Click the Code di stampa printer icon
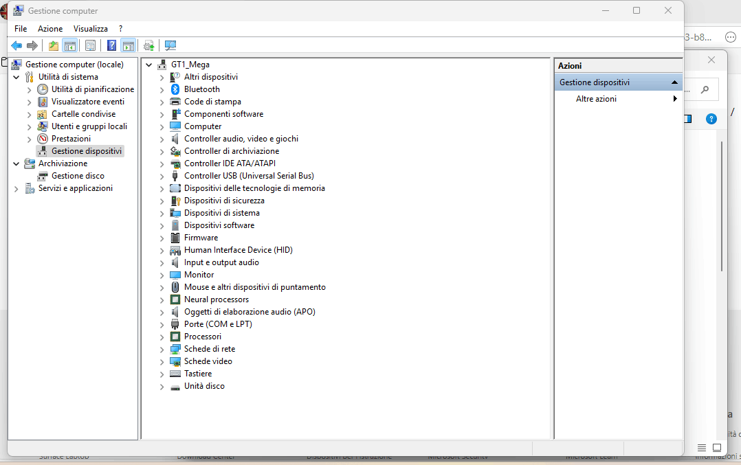The height and width of the screenshot is (465, 741). pos(175,102)
